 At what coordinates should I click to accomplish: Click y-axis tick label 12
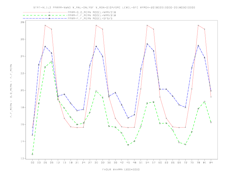tap(23, 158)
